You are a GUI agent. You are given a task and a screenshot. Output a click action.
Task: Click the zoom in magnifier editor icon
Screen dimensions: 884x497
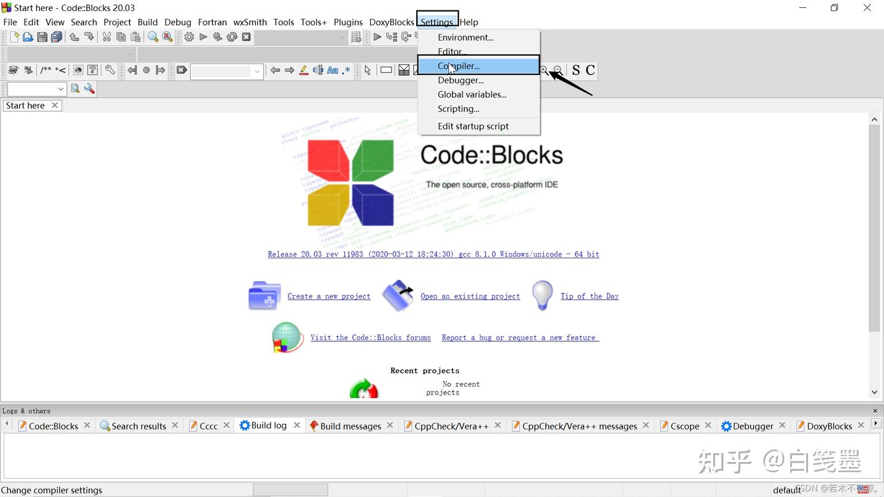point(543,69)
